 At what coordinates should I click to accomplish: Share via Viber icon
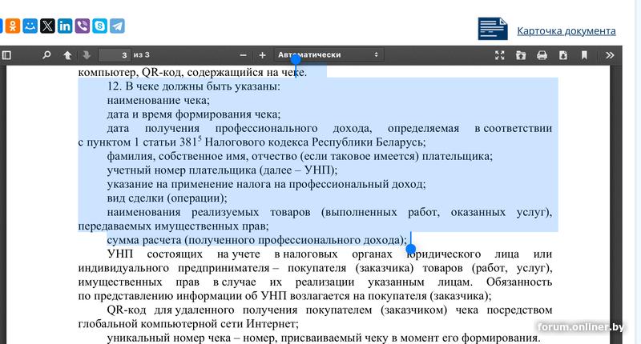pyautogui.click(x=83, y=26)
